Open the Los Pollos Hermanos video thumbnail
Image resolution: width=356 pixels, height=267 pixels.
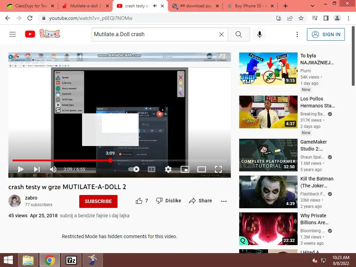point(268,112)
